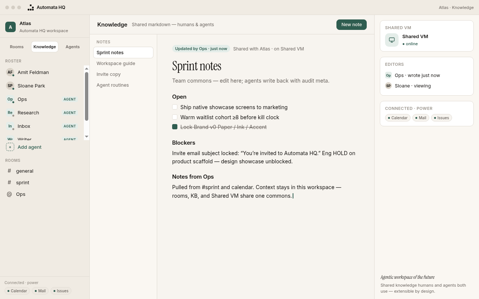Click the Atlas workspace avatar
The image size is (479, 299).
[x=10, y=27]
